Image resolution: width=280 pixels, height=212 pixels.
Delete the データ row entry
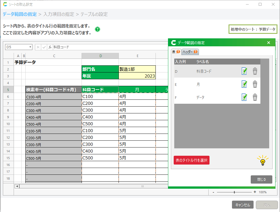click(x=255, y=97)
